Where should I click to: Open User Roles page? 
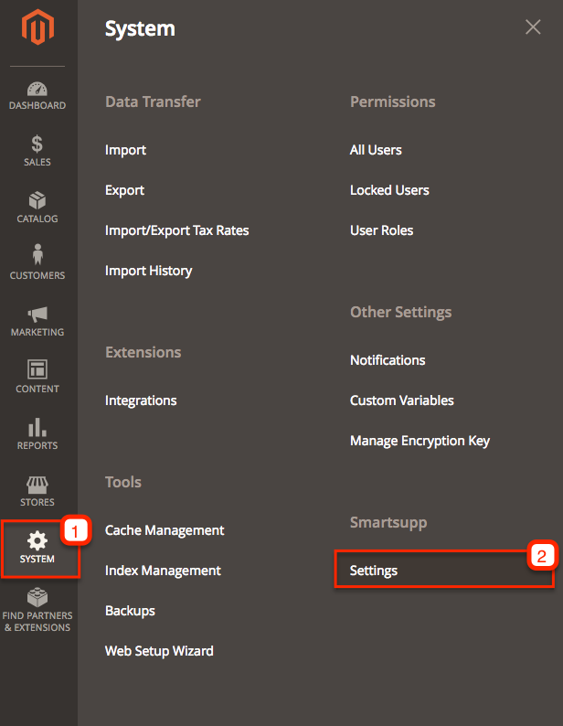pos(381,230)
